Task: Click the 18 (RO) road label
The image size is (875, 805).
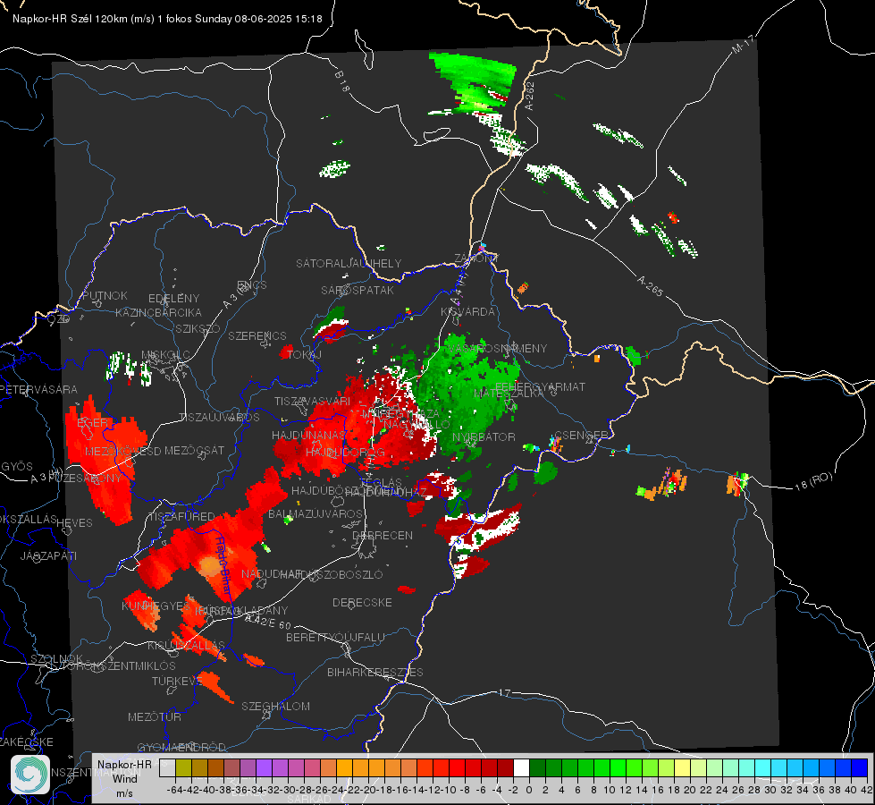Action: click(x=813, y=481)
